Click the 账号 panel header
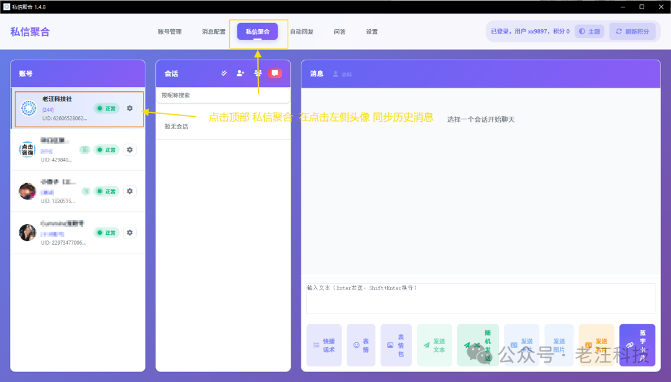 [x=78, y=73]
